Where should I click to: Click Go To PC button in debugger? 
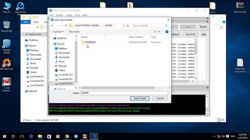click(191, 35)
